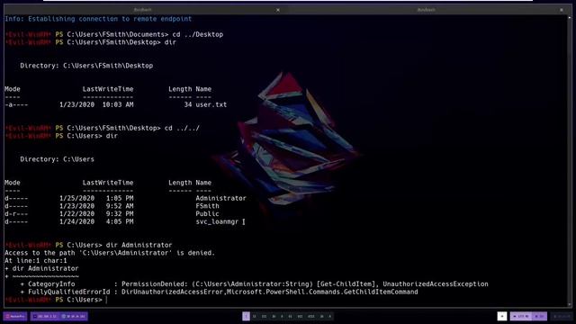
Task: Click the "cd ../Desktop" command text
Action: pos(198,34)
